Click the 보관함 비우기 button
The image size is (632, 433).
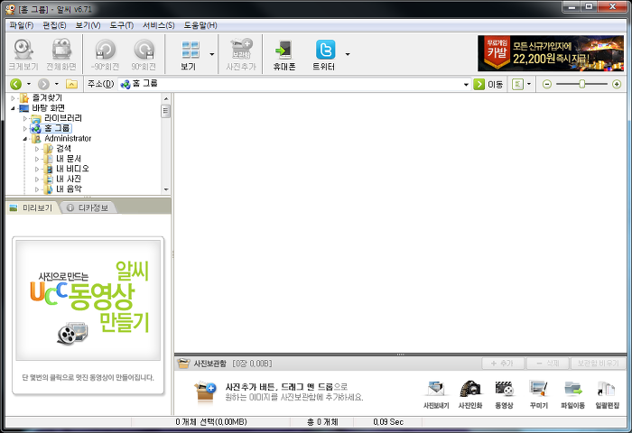coord(598,364)
